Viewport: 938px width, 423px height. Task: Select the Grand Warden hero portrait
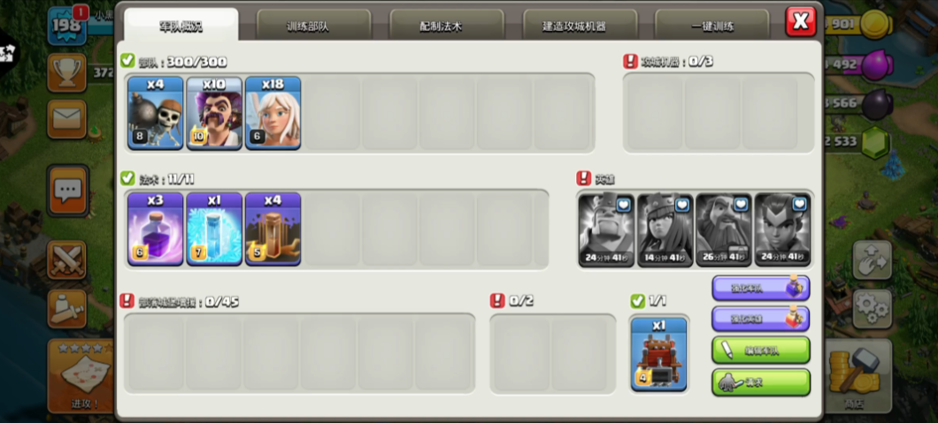tap(724, 230)
